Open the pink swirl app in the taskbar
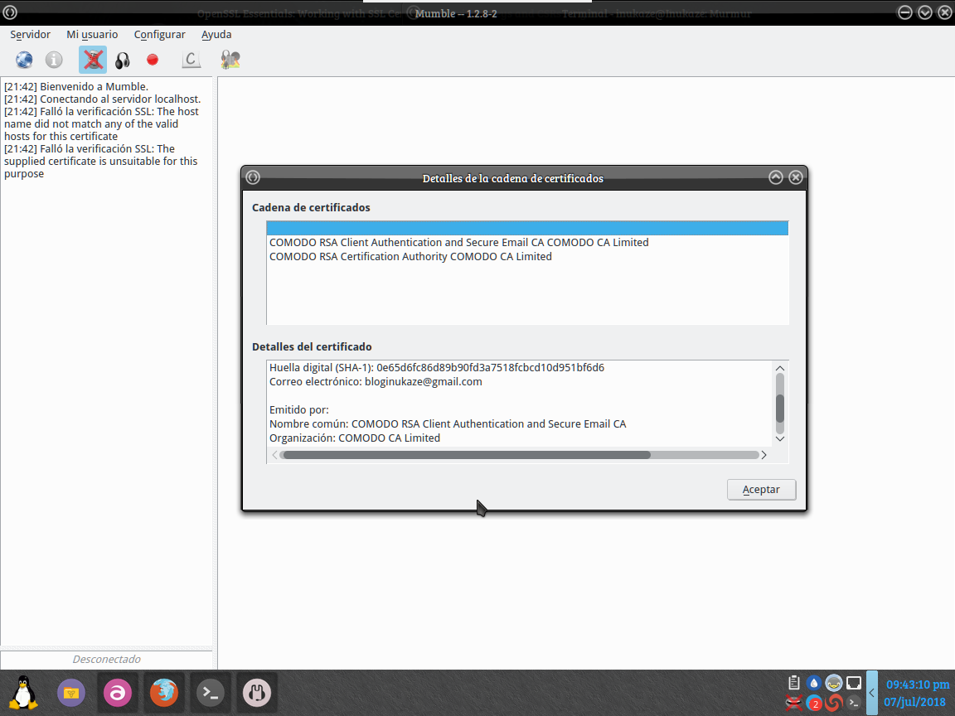 coord(118,693)
